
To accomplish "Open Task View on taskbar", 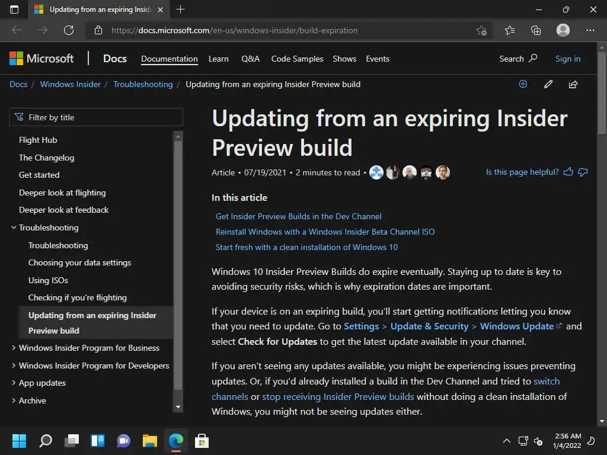I will [72, 441].
